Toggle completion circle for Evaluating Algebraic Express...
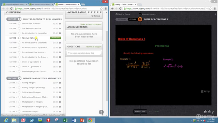The image size is (218, 123). [x=19, y=71]
